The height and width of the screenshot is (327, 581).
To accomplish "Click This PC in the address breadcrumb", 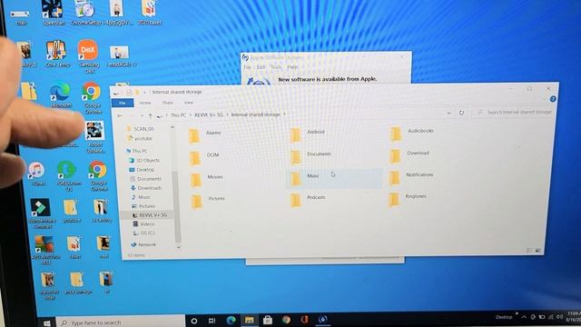I will (x=179, y=115).
